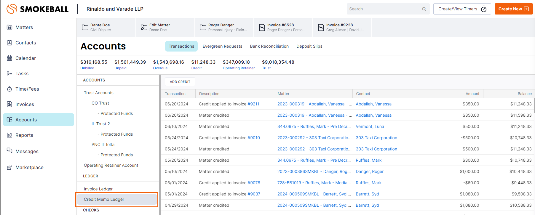
Task: Click the Reports chart icon
Action: (9, 135)
